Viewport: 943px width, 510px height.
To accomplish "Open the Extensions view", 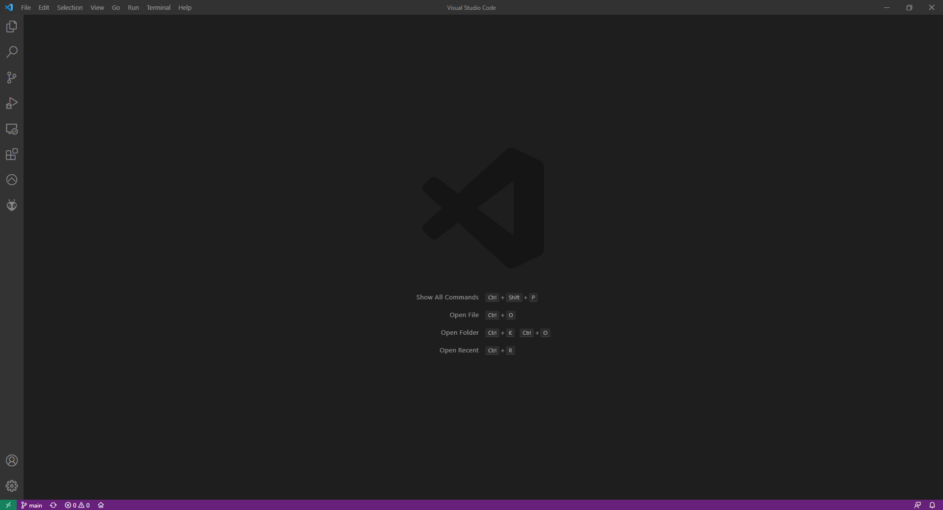I will click(12, 154).
